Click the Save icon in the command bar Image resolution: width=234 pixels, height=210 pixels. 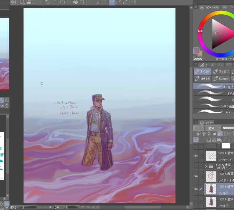click(x=35, y=2)
